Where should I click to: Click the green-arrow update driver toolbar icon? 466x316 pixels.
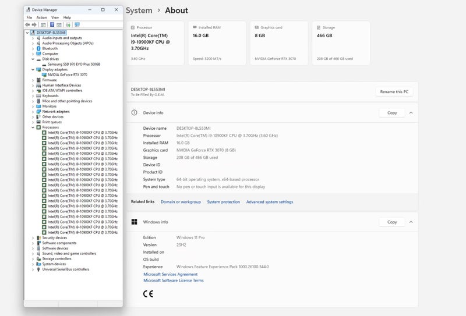pos(68,24)
